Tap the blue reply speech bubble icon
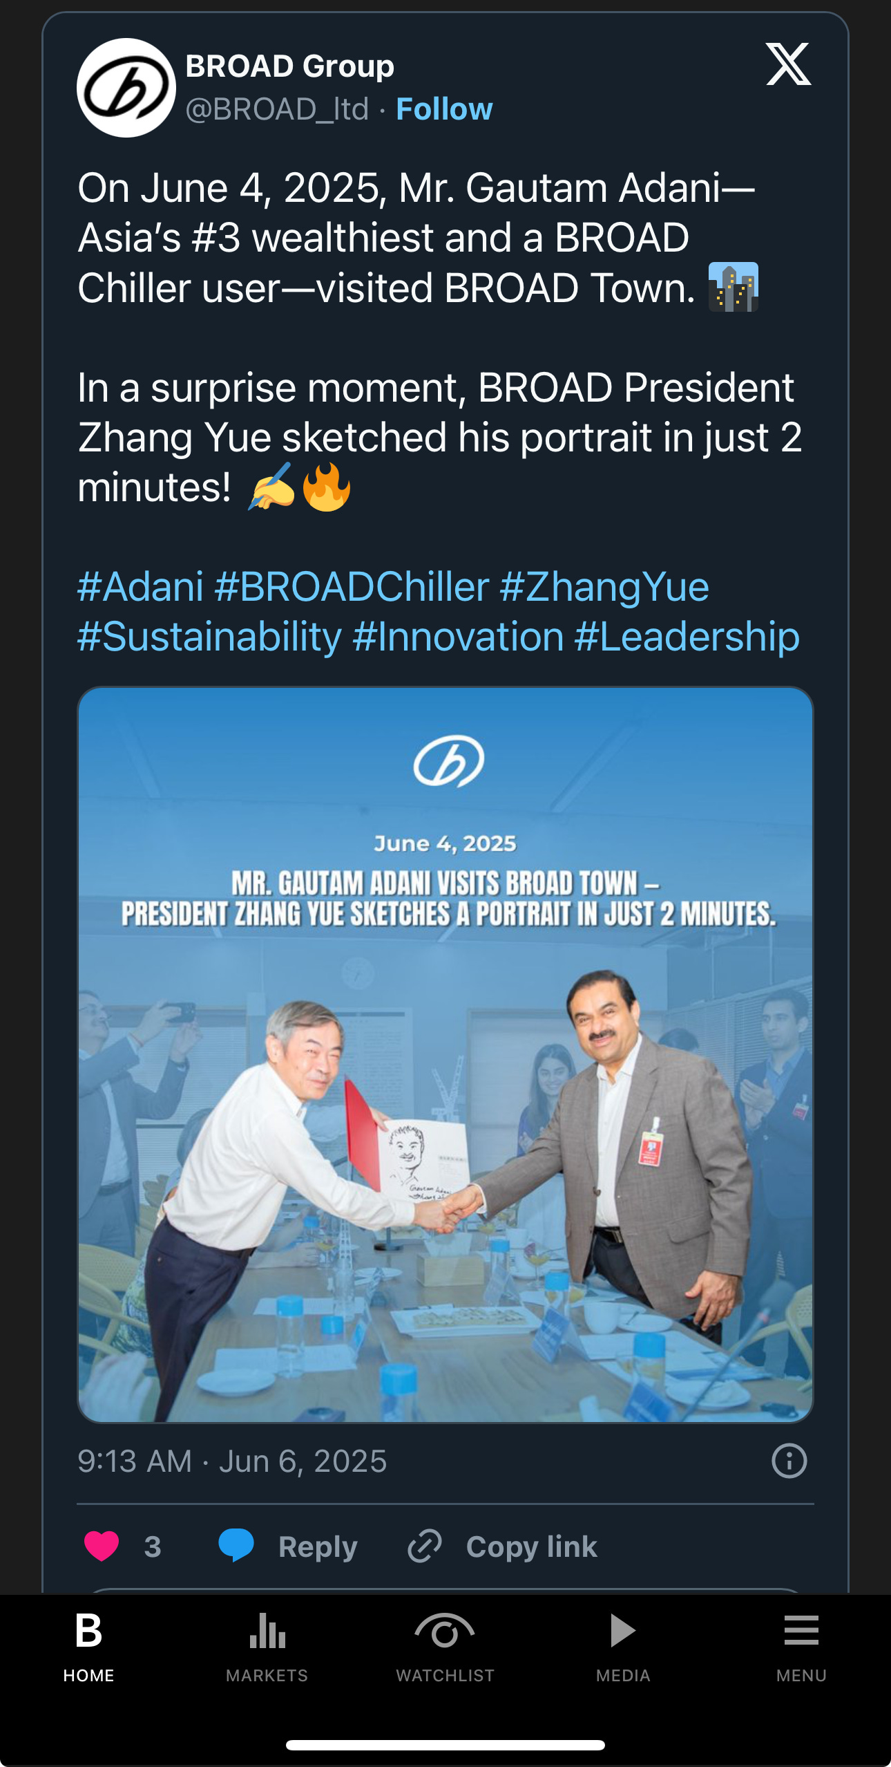The image size is (891, 1767). tap(236, 1546)
